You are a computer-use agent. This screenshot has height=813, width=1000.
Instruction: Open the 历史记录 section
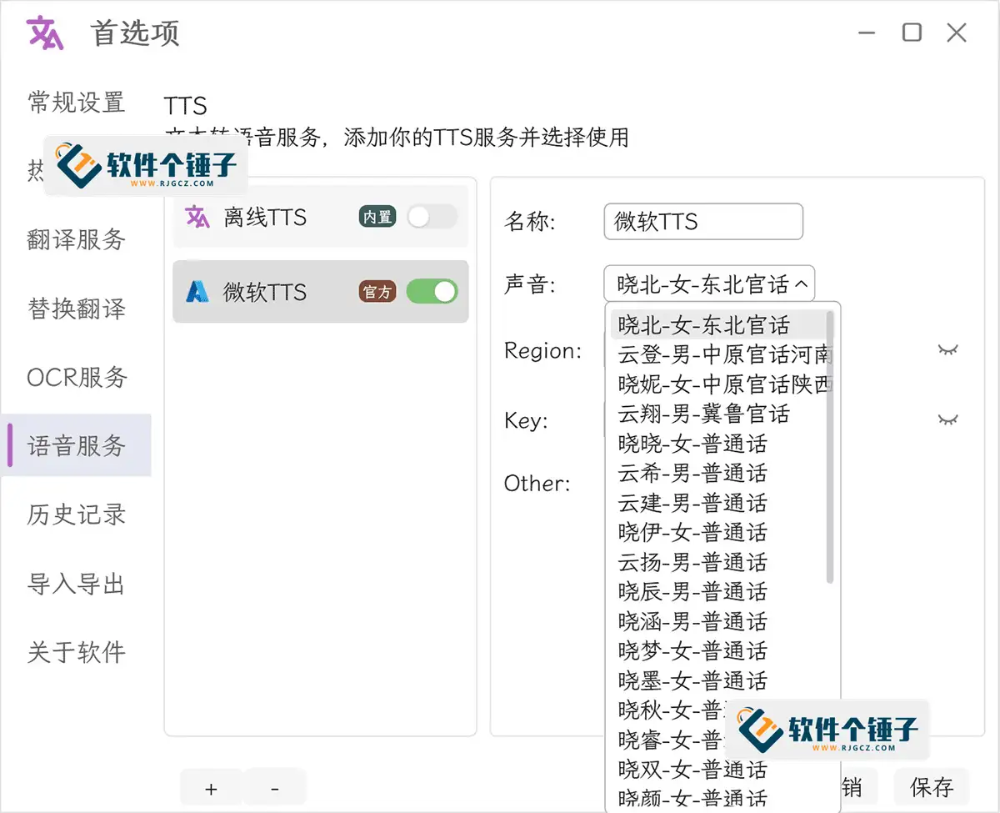pos(76,514)
